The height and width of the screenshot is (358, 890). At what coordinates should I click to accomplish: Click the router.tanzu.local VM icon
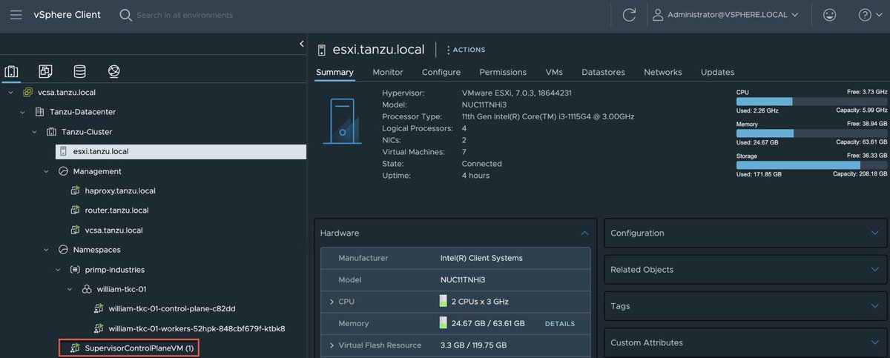(x=75, y=211)
